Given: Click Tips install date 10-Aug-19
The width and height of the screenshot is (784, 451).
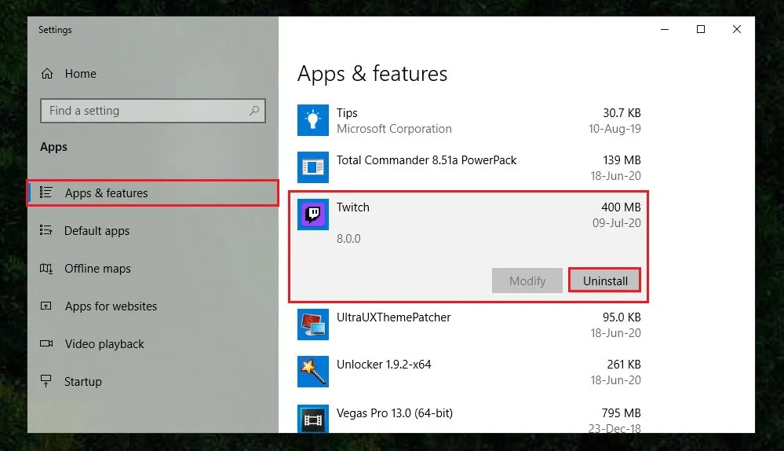Looking at the screenshot, I should (x=614, y=129).
